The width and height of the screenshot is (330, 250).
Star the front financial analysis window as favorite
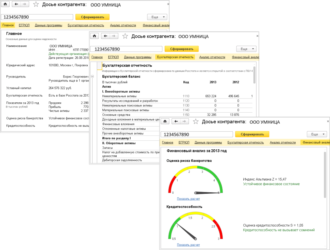tap(196, 122)
